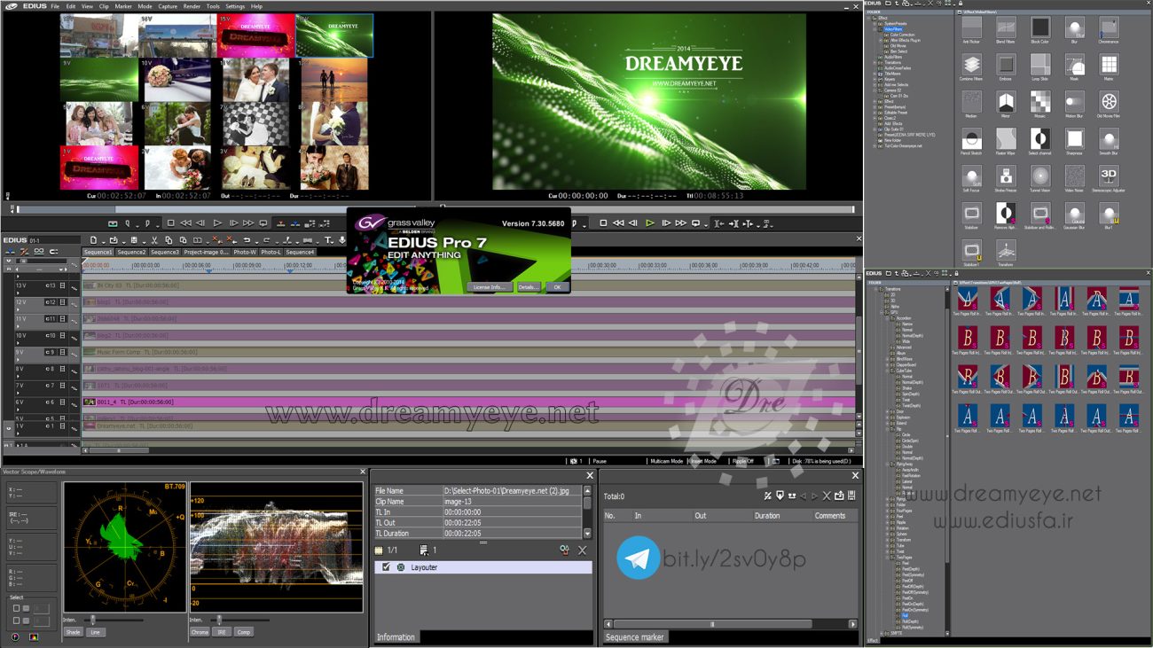Open the New Sequence dropdown arrow in timeline toolbar
The width and height of the screenshot is (1153, 648).
click(101, 240)
